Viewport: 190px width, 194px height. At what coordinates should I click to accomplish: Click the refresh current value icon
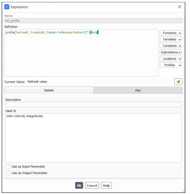point(178,82)
